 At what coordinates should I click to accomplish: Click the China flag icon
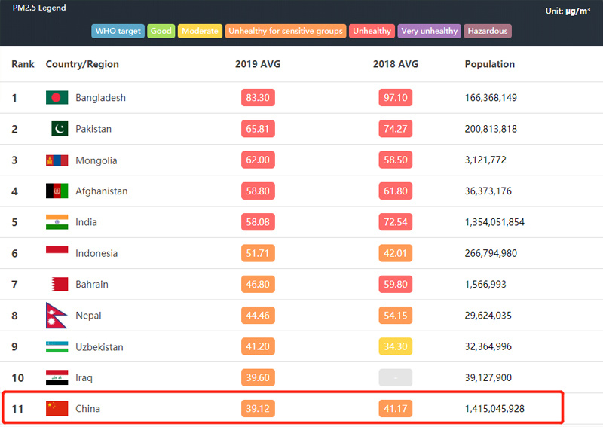click(57, 409)
